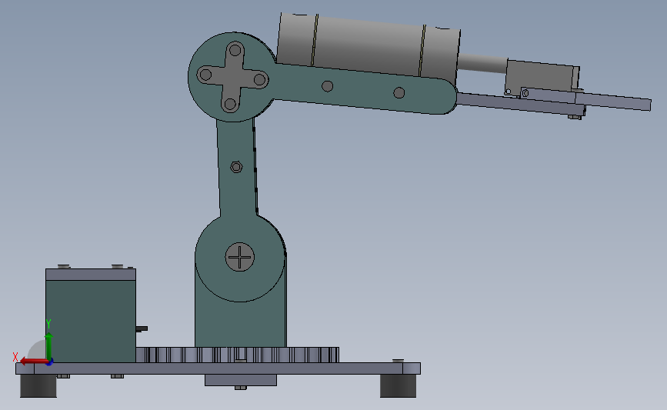This screenshot has width=667, height=410.
Task: Select the large gray cylinder on the forearm
Action: pos(368,48)
